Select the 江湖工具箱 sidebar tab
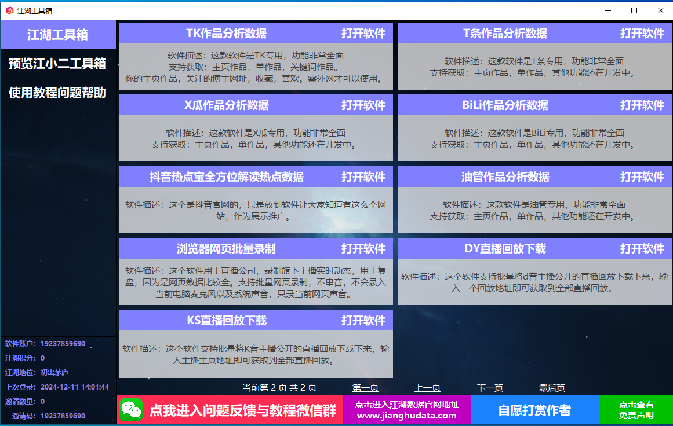The width and height of the screenshot is (673, 426). point(58,35)
